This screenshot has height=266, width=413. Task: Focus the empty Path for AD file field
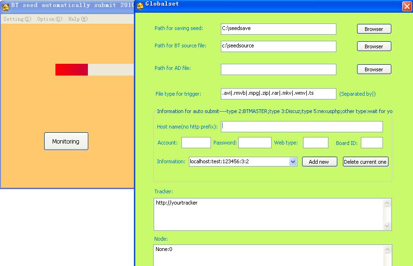click(279, 69)
